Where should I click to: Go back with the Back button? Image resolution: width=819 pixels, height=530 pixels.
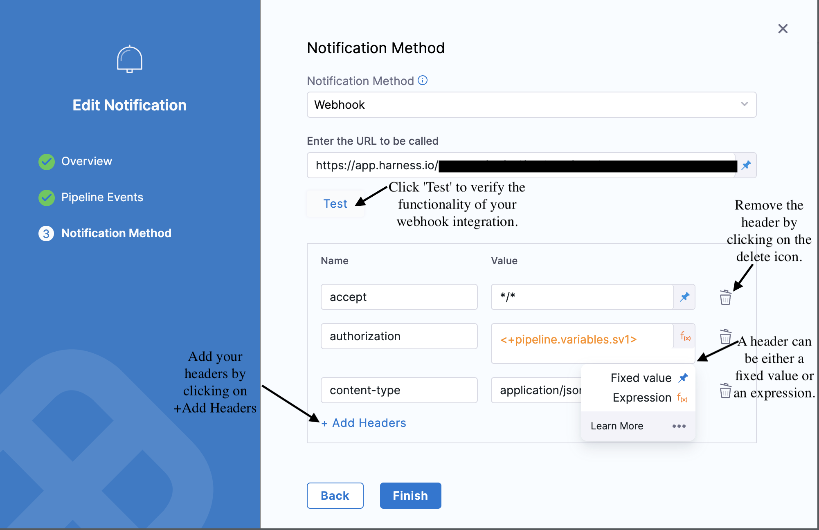coord(335,496)
